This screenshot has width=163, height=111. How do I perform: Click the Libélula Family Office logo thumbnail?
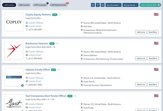click(14, 77)
